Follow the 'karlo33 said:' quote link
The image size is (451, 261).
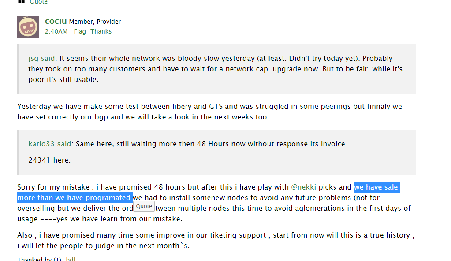(x=51, y=144)
